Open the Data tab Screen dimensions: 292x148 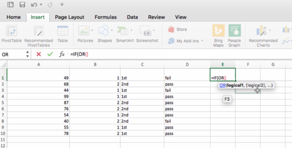click(x=132, y=17)
